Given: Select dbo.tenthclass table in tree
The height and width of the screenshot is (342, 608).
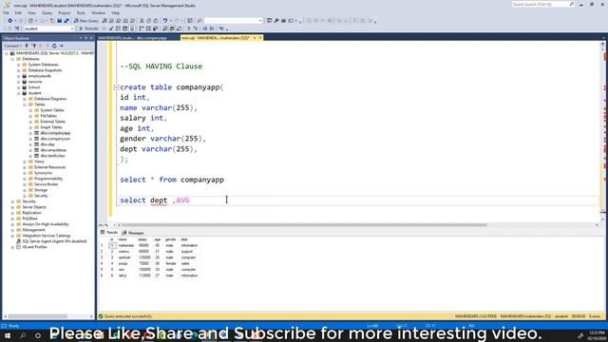Looking at the screenshot, I should (52, 156).
